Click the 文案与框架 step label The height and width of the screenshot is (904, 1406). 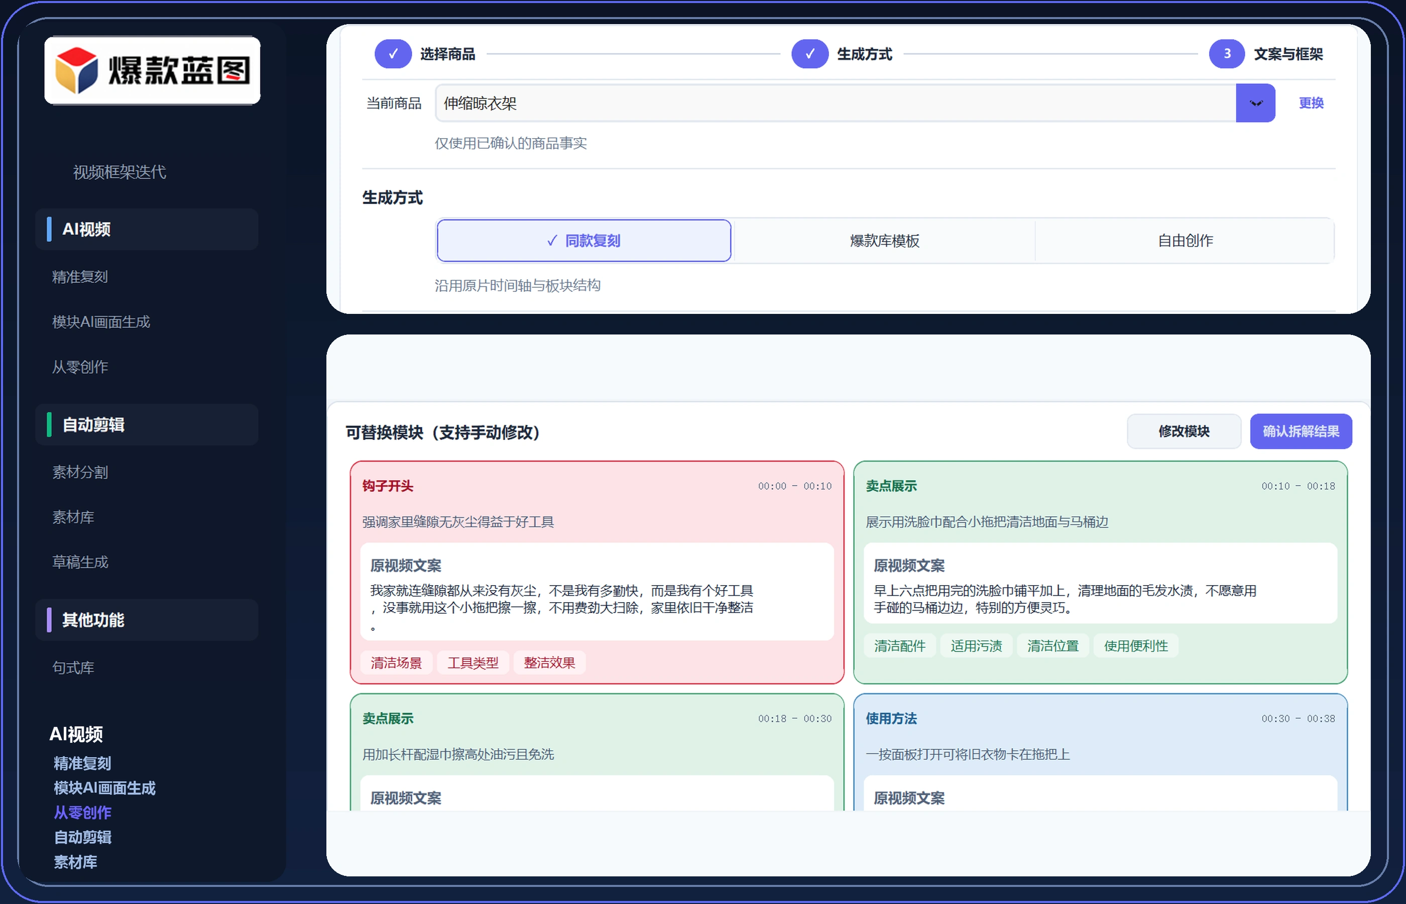1288,54
